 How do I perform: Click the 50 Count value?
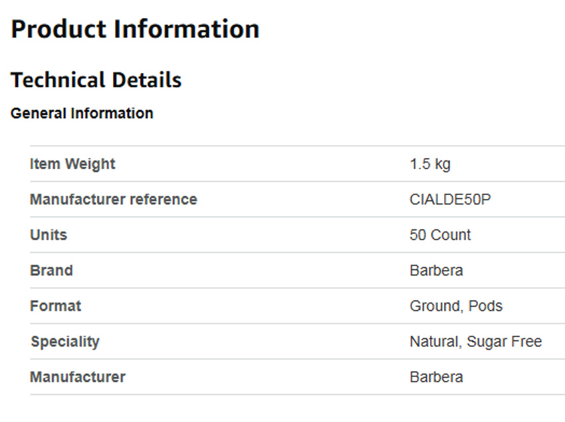(440, 235)
